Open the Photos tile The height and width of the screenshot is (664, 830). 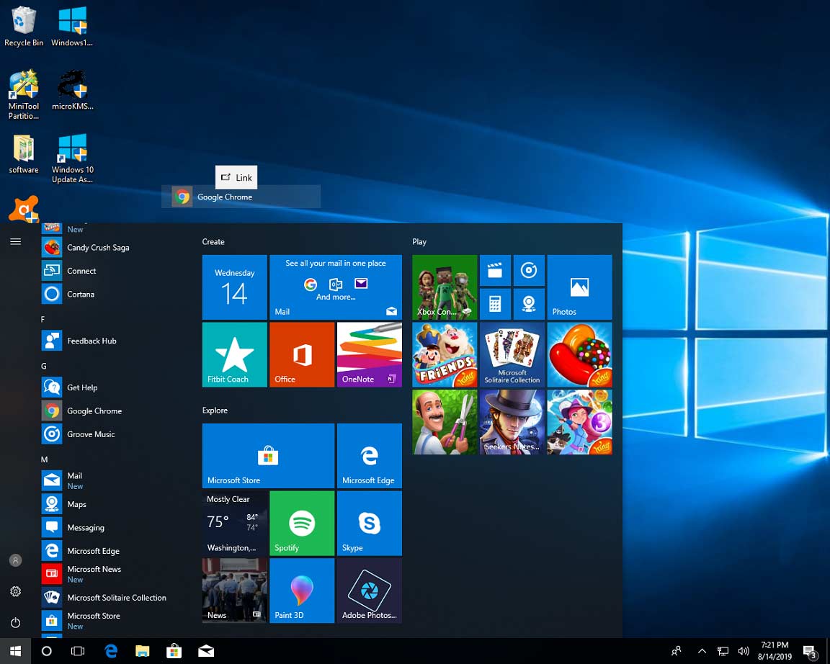[579, 287]
